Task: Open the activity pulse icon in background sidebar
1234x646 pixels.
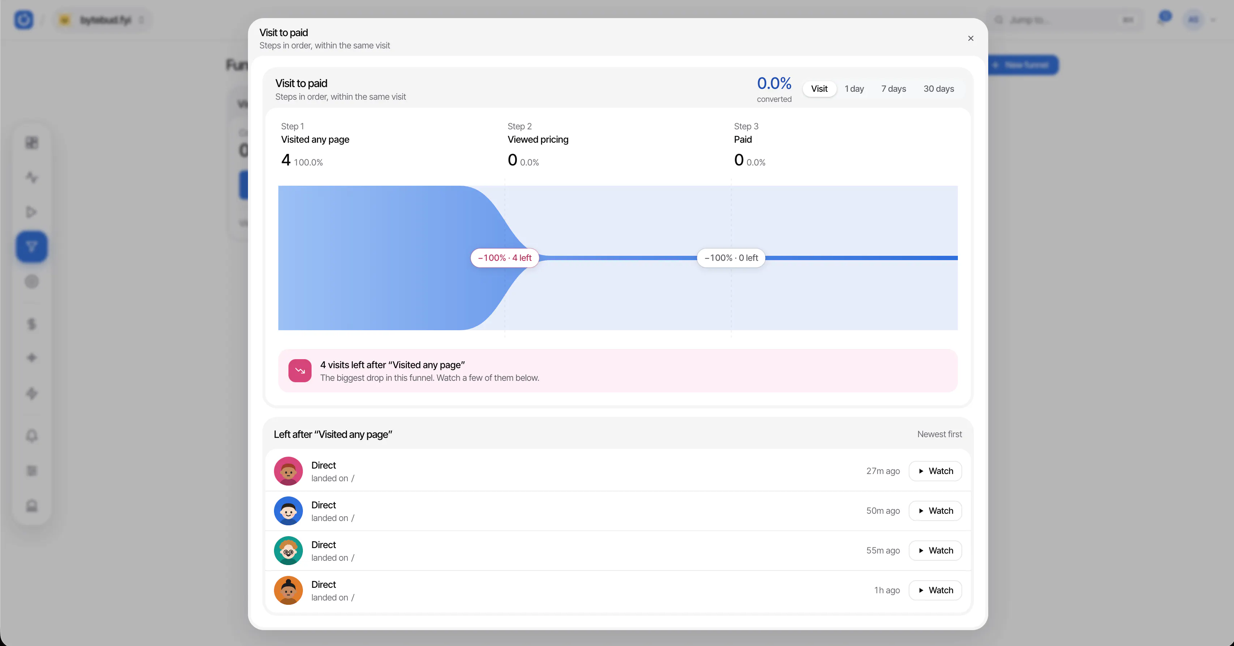Action: click(31, 177)
